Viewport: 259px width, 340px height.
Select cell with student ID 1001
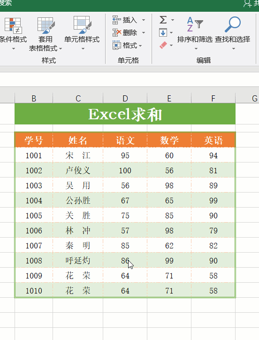pos(34,155)
